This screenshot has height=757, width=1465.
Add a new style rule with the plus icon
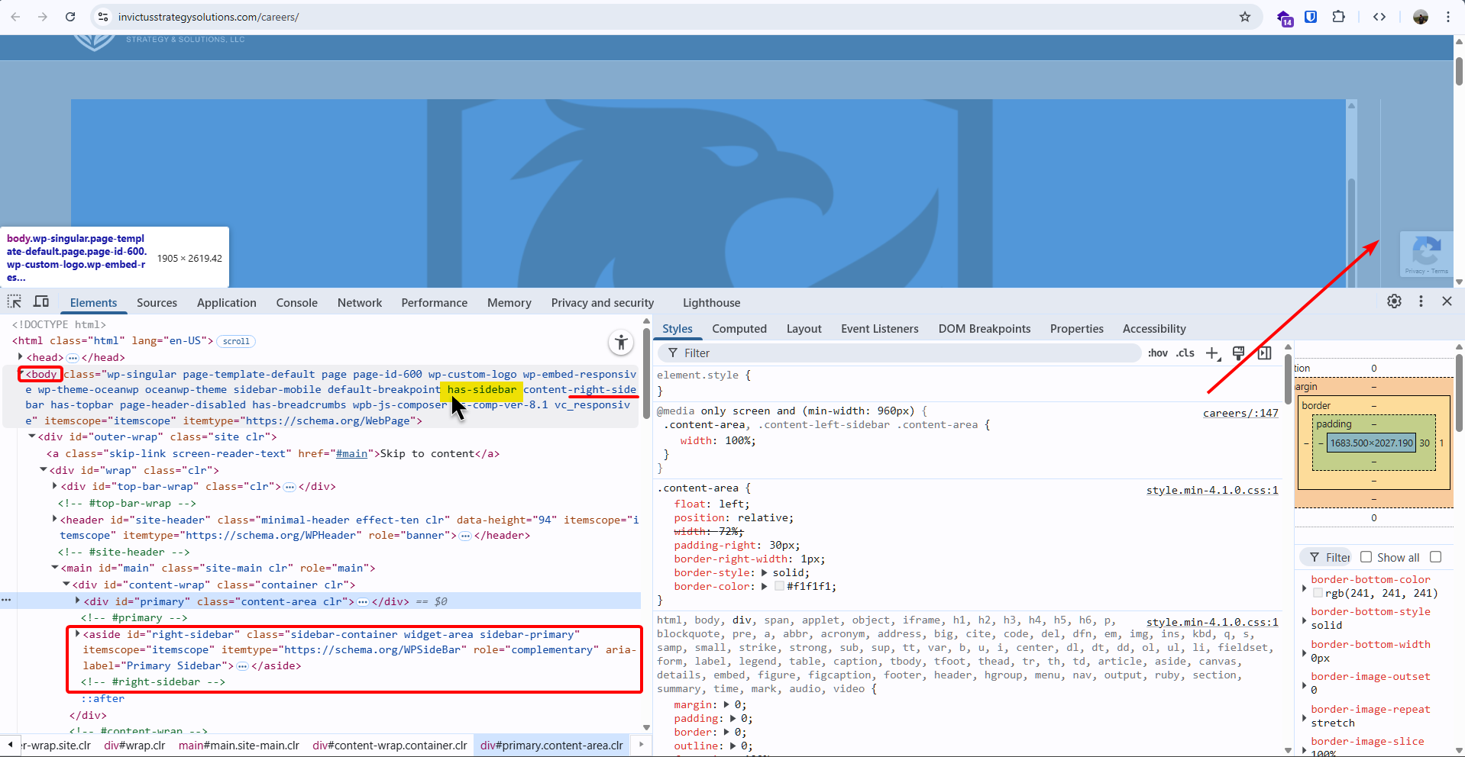click(x=1212, y=353)
